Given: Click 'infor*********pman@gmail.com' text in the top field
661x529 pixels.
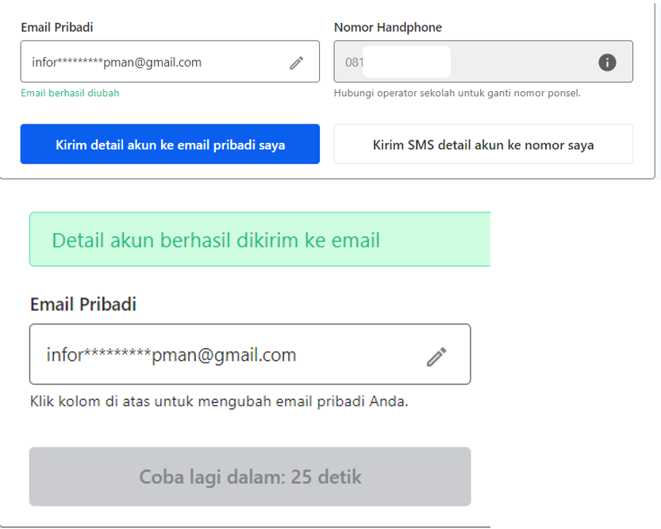Looking at the screenshot, I should (117, 63).
